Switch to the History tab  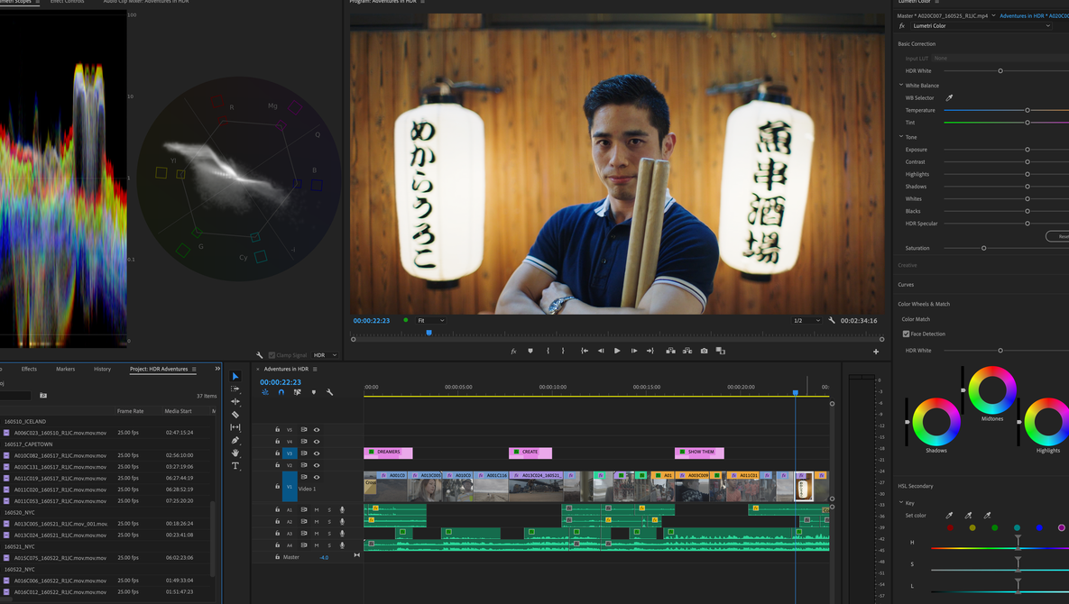coord(102,369)
